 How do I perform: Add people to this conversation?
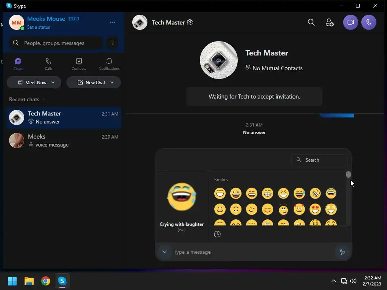[330, 22]
